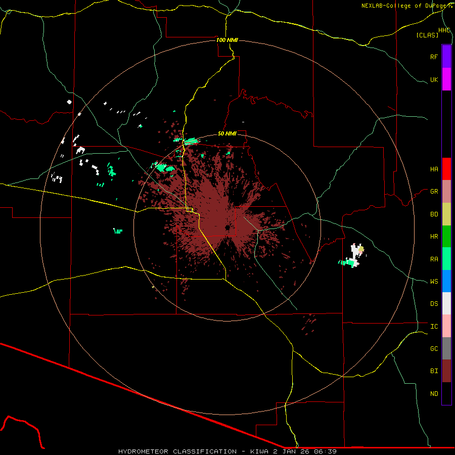Image resolution: width=455 pixels, height=455 pixels.
Task: Click the GR legend label
Action: click(x=434, y=192)
